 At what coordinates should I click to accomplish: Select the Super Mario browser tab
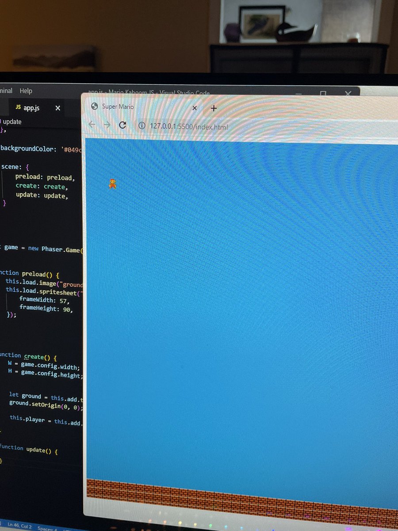click(x=144, y=107)
